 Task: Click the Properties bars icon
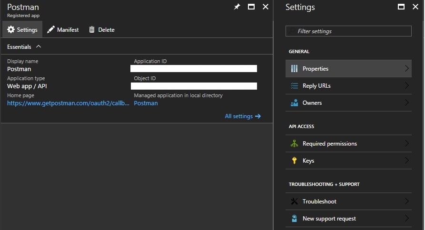[294, 69]
